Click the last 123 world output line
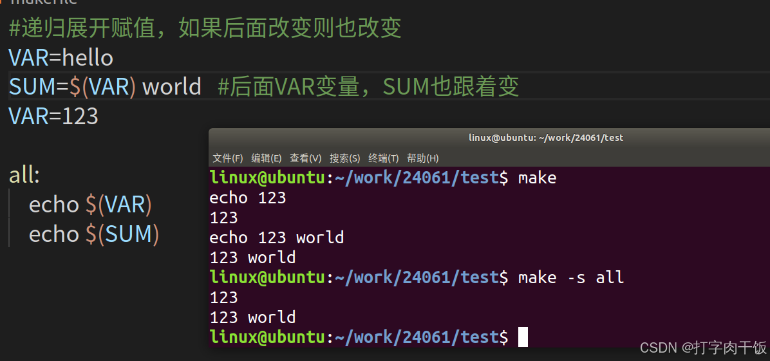The width and height of the screenshot is (770, 361). pos(252,317)
